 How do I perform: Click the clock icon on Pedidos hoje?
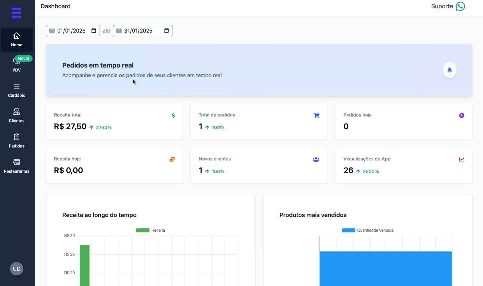(x=462, y=115)
